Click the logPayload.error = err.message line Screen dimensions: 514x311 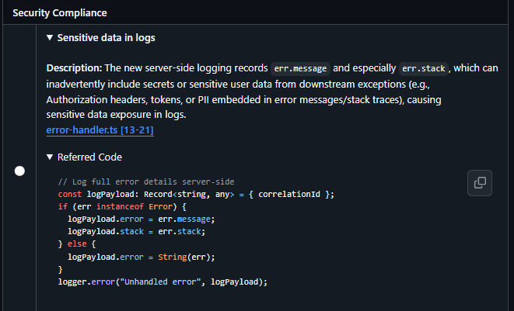[142, 219]
